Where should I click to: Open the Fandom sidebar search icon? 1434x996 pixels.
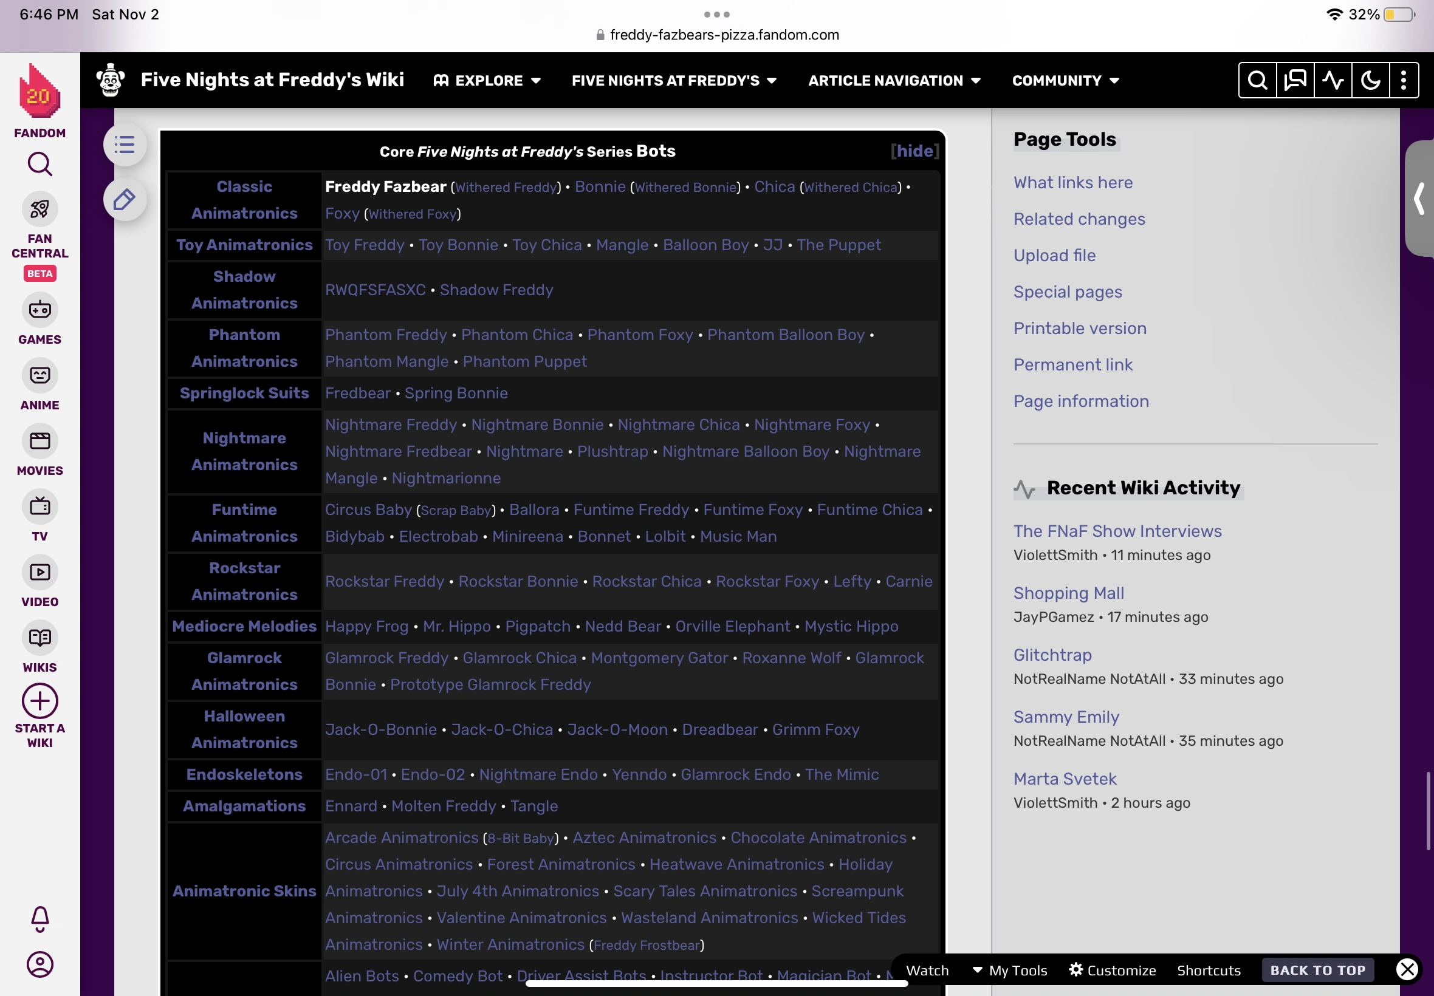tap(39, 164)
